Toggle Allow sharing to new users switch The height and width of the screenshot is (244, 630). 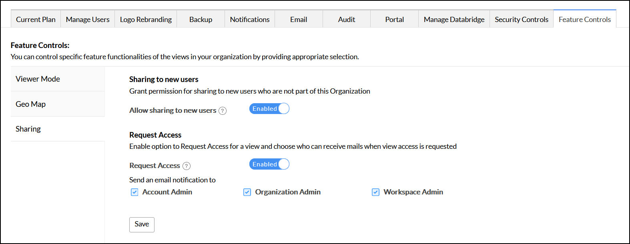coord(269,109)
